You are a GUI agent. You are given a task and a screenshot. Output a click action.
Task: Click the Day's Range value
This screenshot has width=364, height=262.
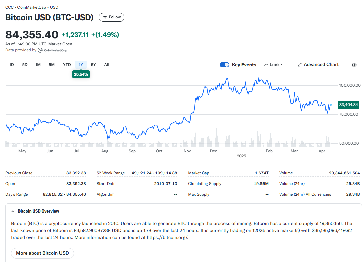[x=64, y=194]
